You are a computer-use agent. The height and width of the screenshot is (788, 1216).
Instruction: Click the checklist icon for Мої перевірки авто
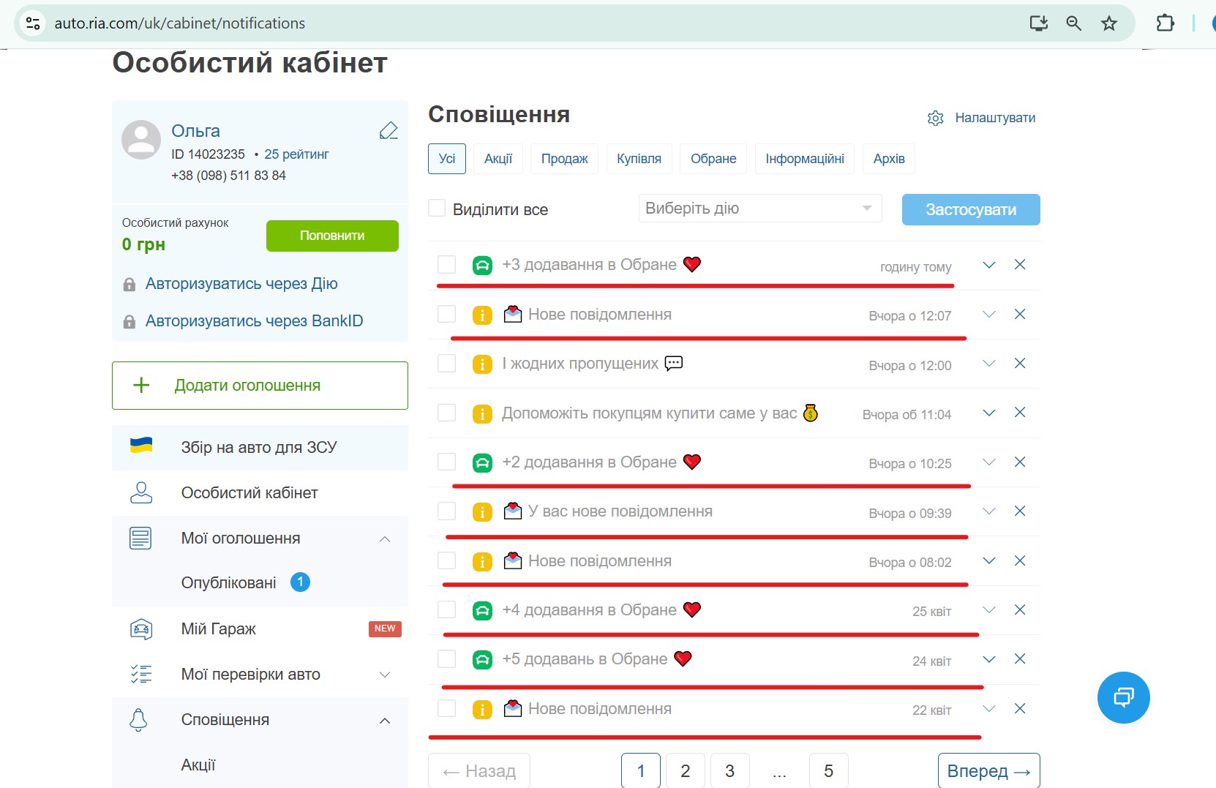[141, 674]
